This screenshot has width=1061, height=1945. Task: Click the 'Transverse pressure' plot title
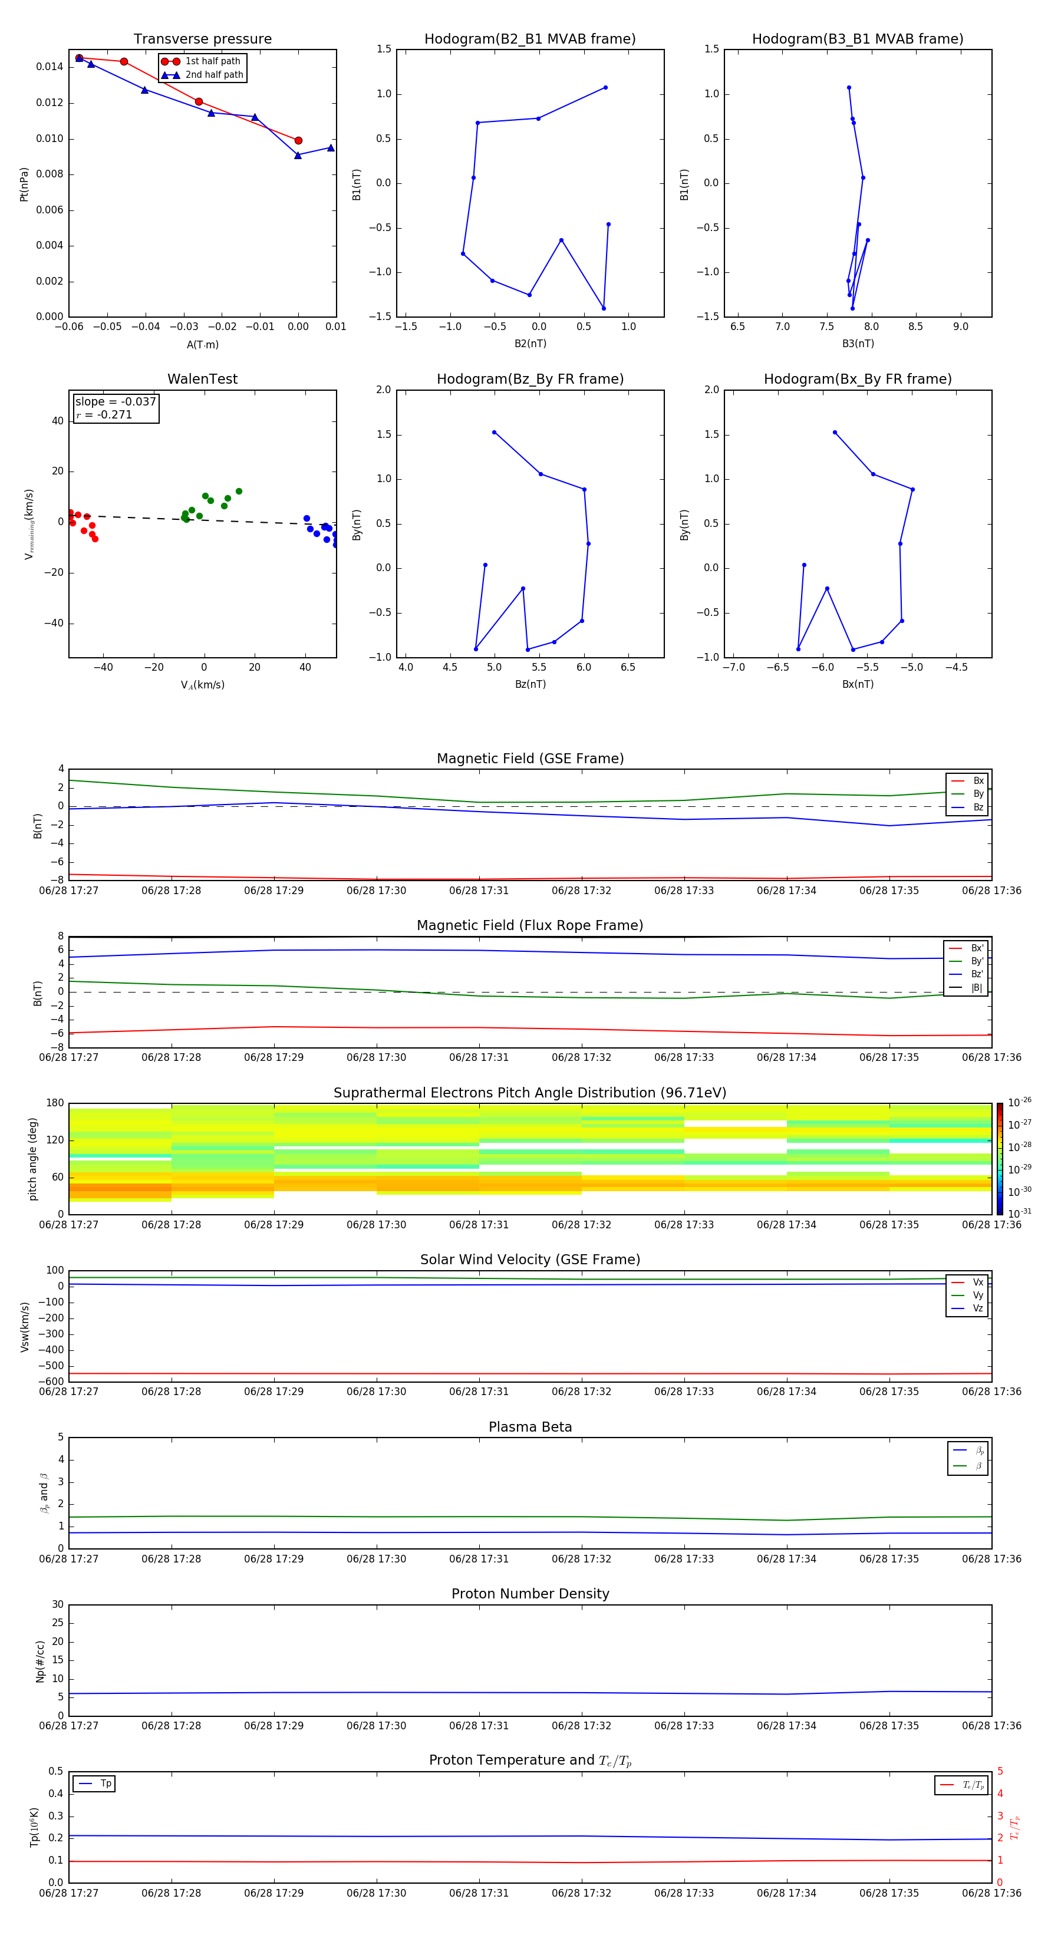click(x=202, y=39)
